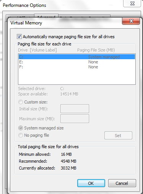Choose the Custom size radio button
The width and height of the screenshot is (143, 194).
pyautogui.click(x=21, y=102)
